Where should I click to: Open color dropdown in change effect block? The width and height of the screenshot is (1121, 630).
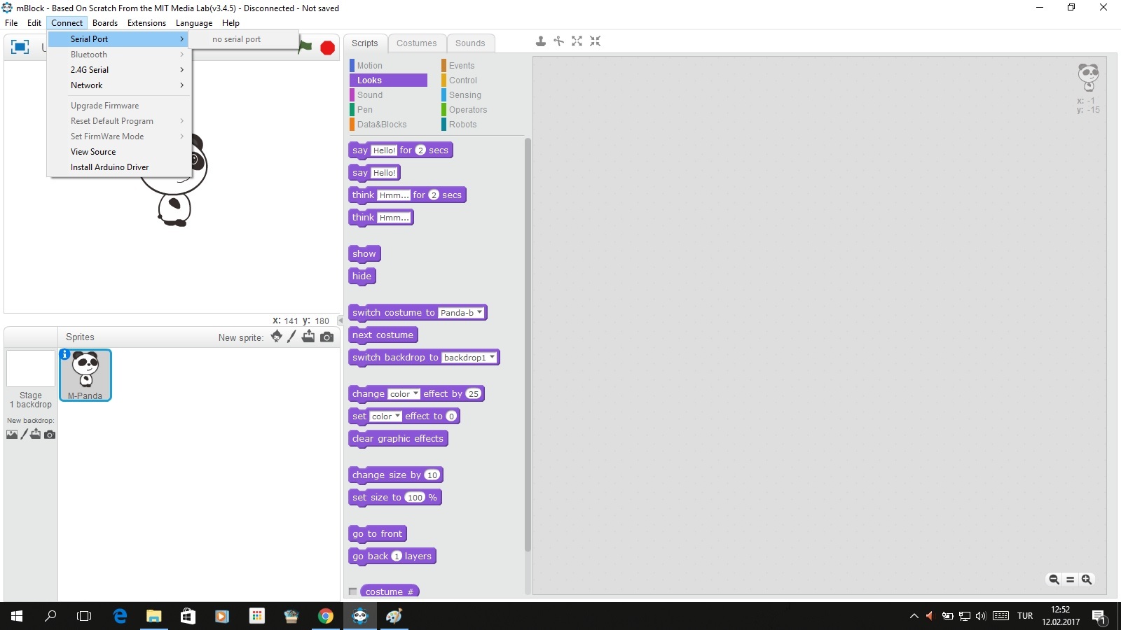(x=404, y=394)
